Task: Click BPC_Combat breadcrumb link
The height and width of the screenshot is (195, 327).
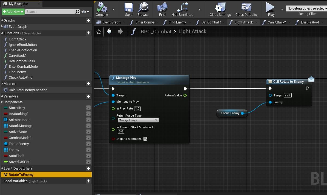Action: coord(156,31)
